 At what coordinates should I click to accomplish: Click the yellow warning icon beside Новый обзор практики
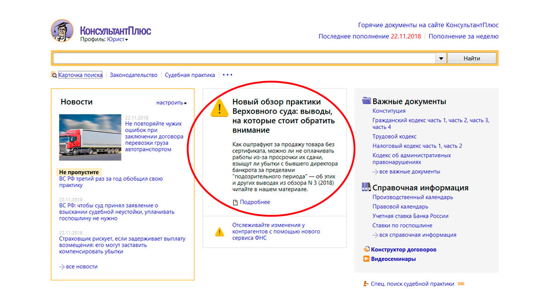coord(220,108)
